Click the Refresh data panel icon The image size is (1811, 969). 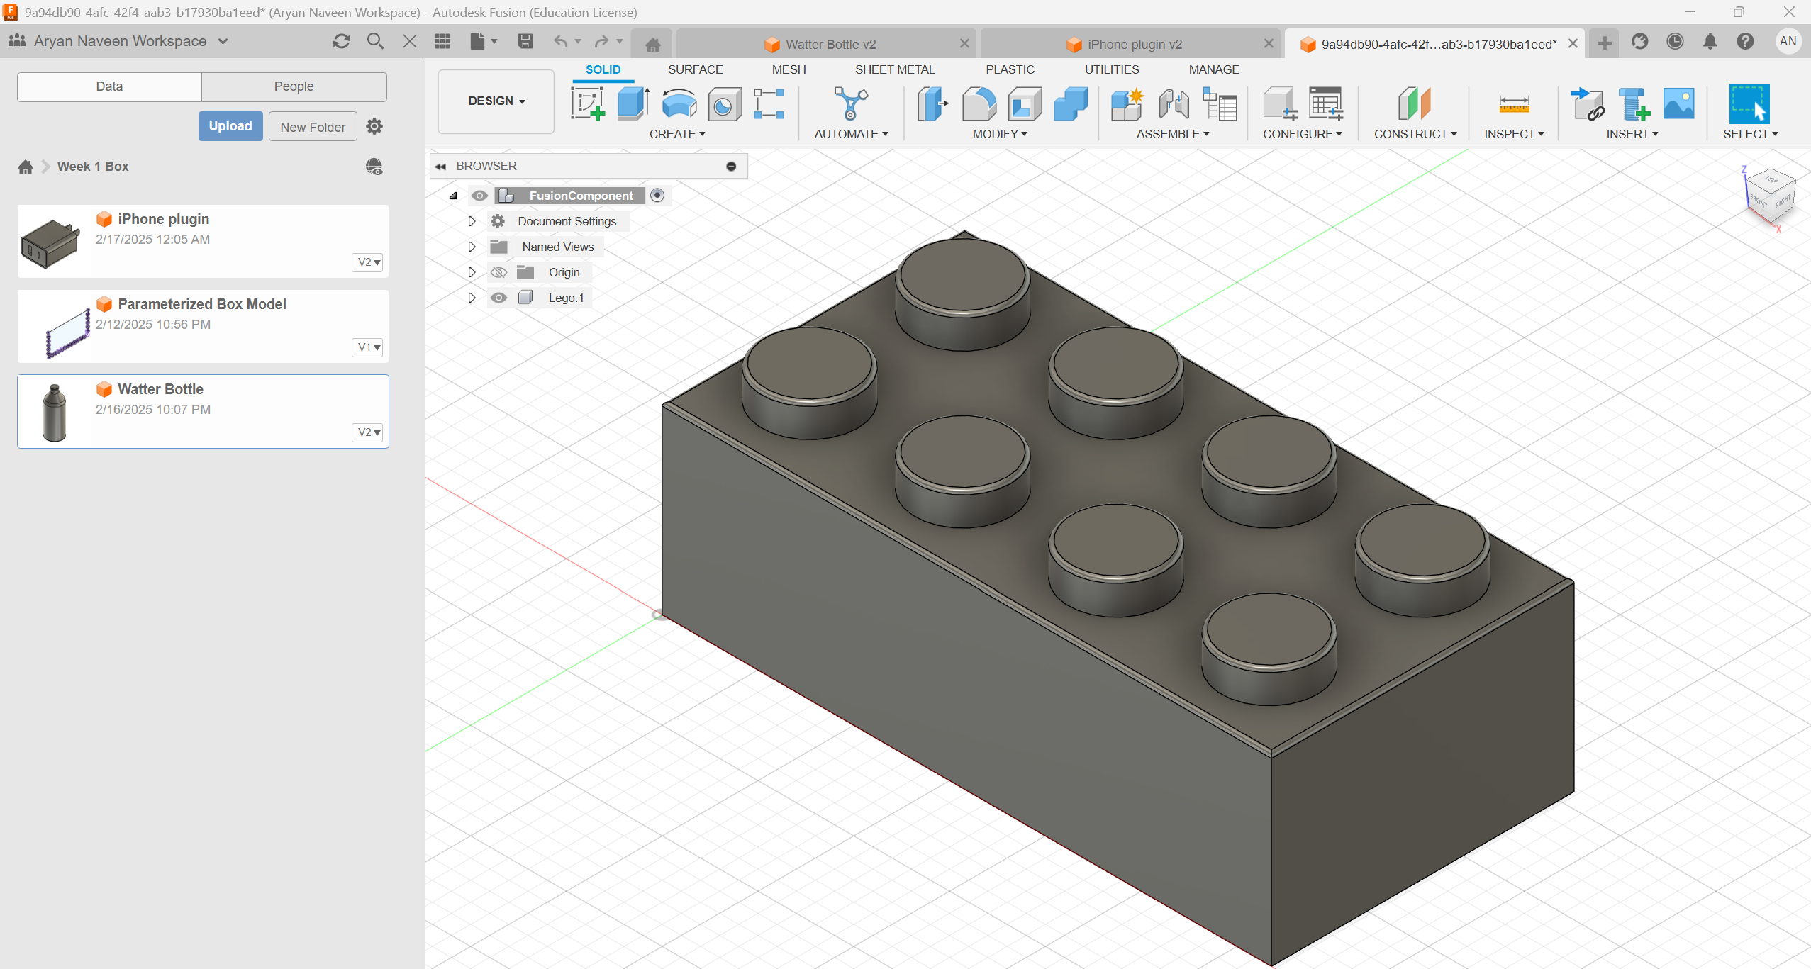pyautogui.click(x=341, y=41)
